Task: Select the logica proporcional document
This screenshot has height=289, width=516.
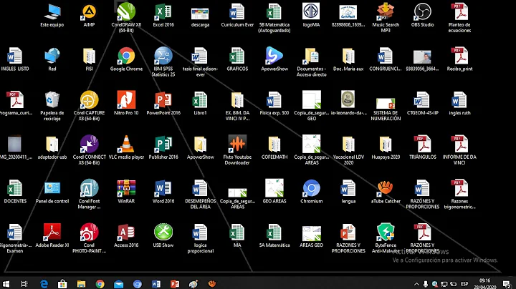Action: (x=200, y=238)
